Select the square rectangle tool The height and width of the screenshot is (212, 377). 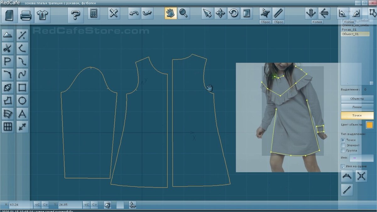[22, 87]
